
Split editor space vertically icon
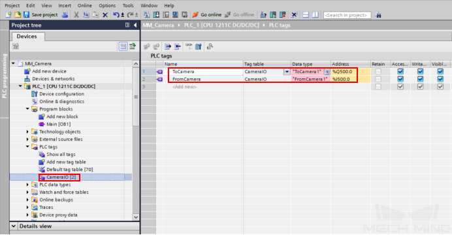[x=315, y=14]
